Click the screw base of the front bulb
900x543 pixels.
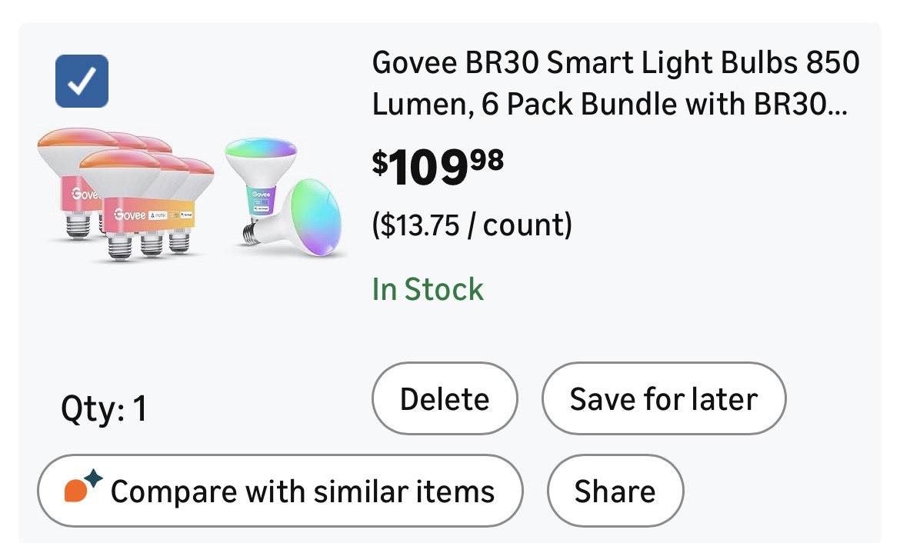click(x=119, y=245)
